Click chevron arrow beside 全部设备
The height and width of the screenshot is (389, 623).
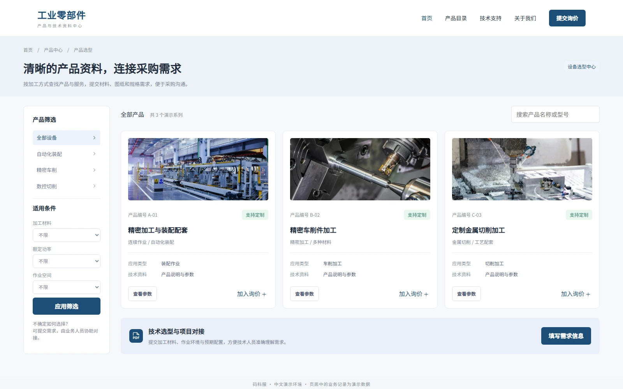pos(94,138)
